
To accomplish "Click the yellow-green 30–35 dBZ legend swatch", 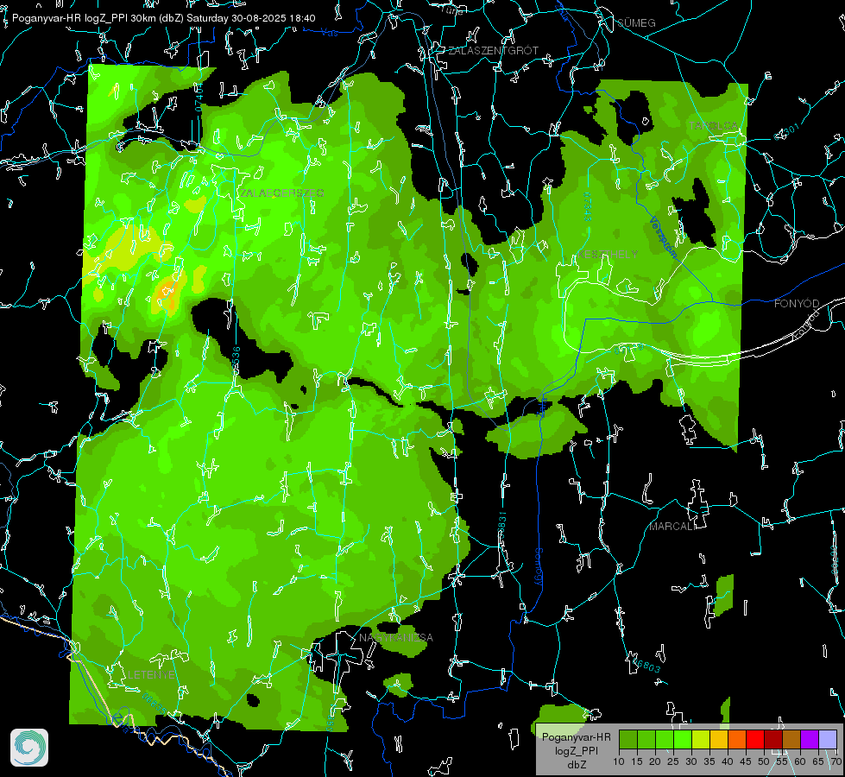I will [x=701, y=739].
